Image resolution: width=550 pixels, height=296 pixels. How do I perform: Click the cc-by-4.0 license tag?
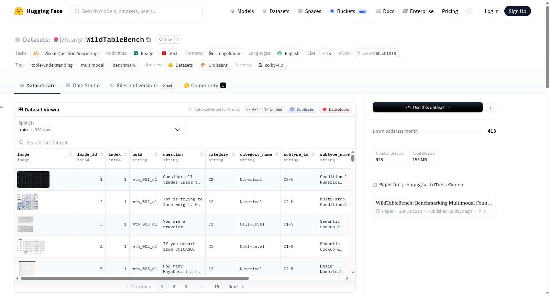[x=271, y=65]
